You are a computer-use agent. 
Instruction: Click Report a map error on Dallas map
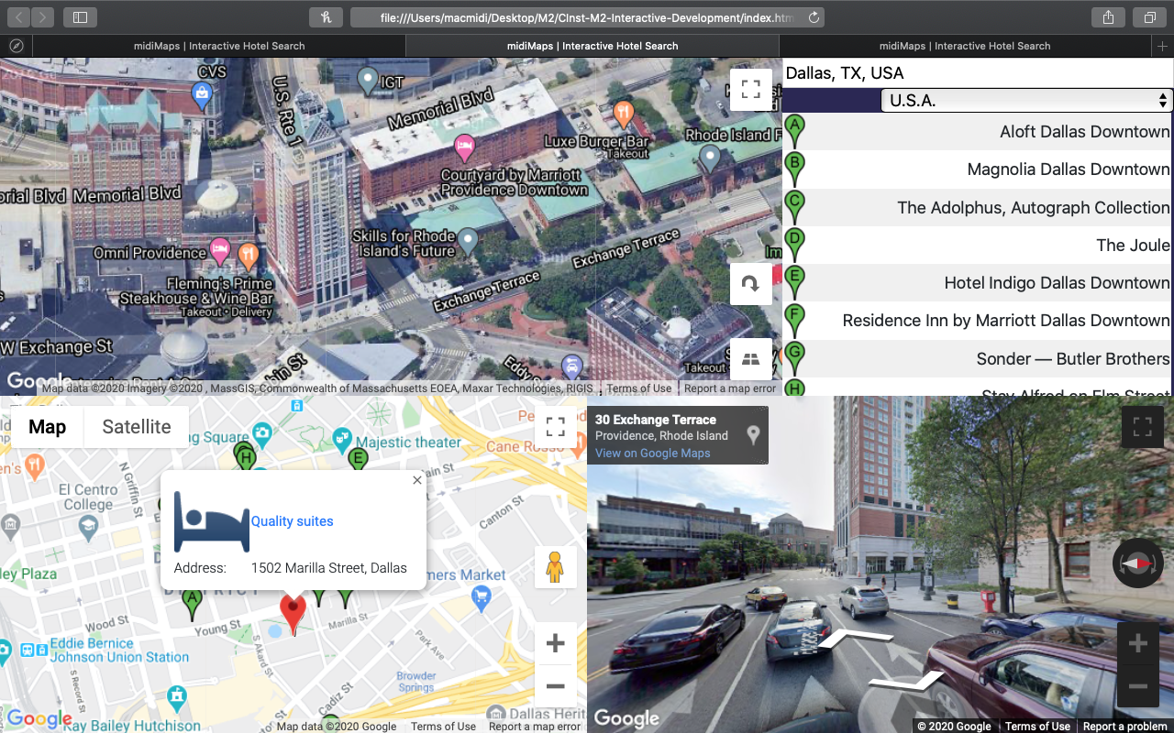[x=535, y=727]
